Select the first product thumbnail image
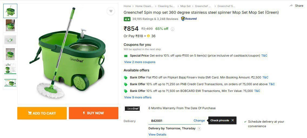307x138 pixels. [10, 11]
